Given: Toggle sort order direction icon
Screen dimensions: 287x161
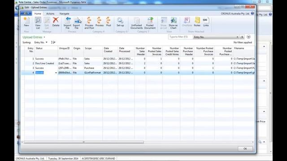Looking at the screenshot, I should [x=53, y=42].
